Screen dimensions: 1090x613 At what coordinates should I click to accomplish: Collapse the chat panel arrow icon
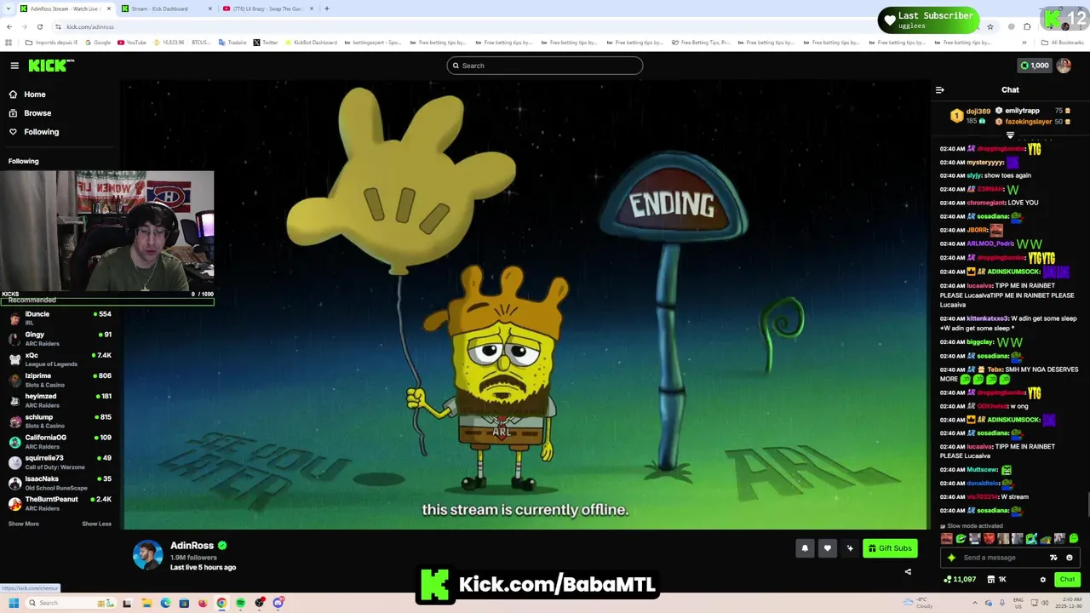939,89
